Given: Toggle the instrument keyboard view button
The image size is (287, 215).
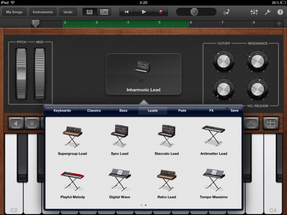Looking at the screenshot, I should click(90, 12).
